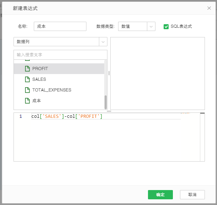Viewport: 217px width, 205px height.
Task: Focus the 名称 field containing 成本
Action: point(60,26)
